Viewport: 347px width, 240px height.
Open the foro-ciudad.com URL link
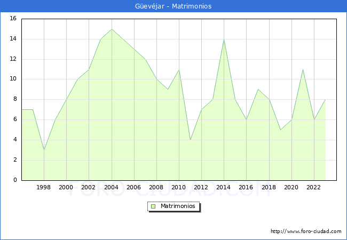pyautogui.click(x=306, y=231)
